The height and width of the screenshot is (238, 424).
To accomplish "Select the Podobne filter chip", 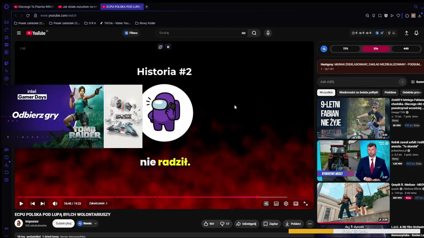I will 390,93.
